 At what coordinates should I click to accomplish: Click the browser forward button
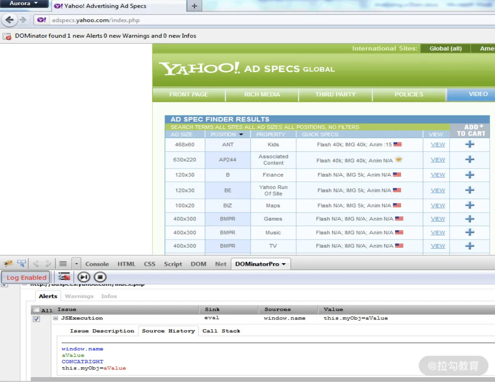pos(23,20)
